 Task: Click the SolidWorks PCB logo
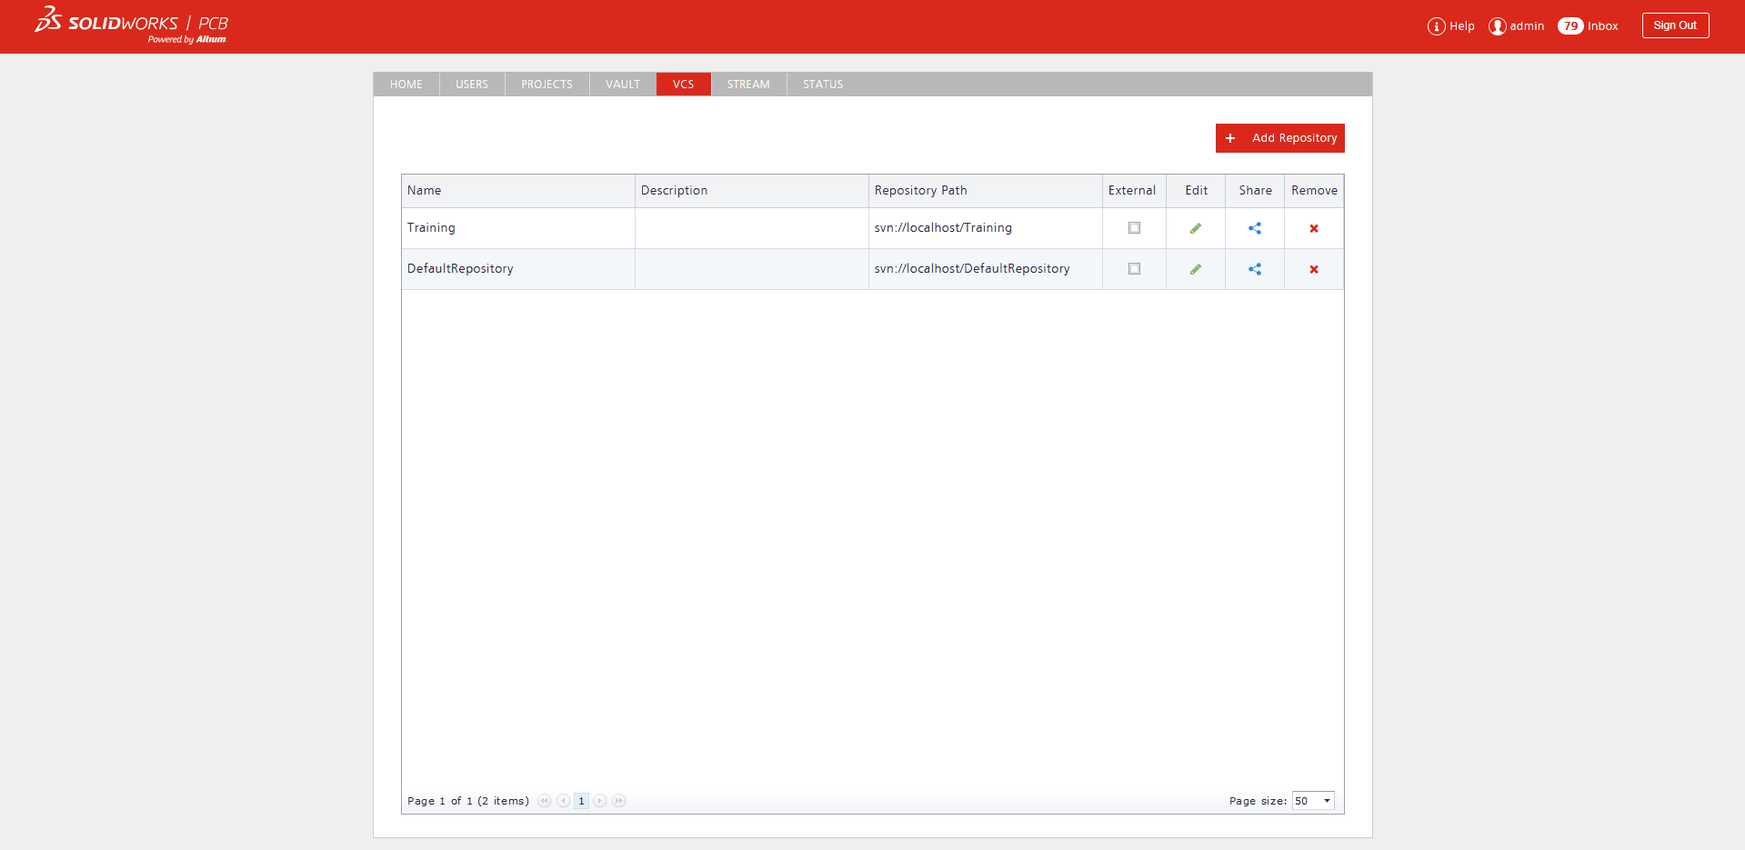[132, 25]
